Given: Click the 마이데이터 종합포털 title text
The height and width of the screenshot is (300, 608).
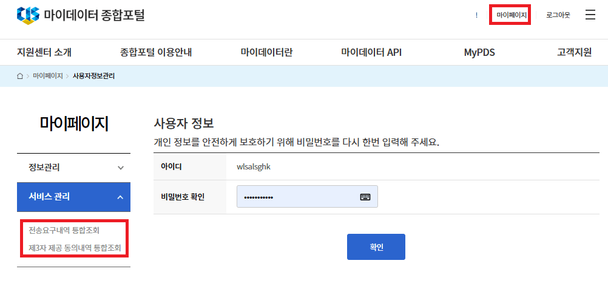Looking at the screenshot, I should point(94,16).
